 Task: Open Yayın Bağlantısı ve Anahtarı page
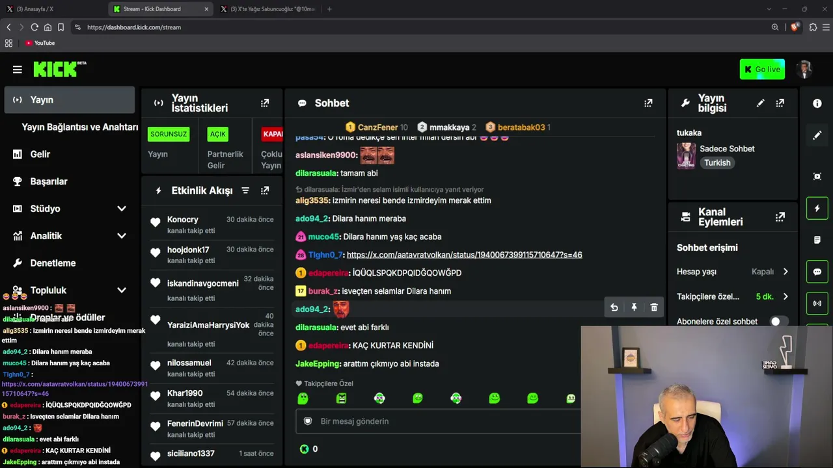pyautogui.click(x=79, y=127)
